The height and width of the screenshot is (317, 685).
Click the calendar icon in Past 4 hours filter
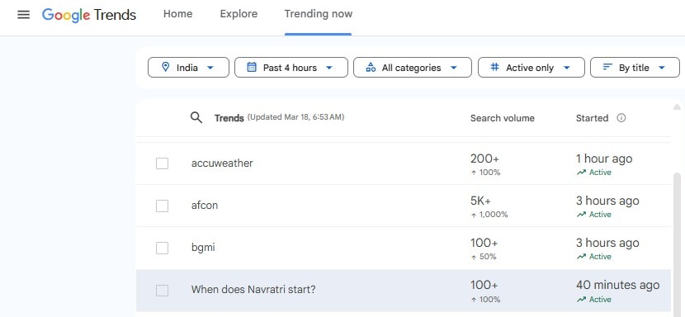pos(252,67)
